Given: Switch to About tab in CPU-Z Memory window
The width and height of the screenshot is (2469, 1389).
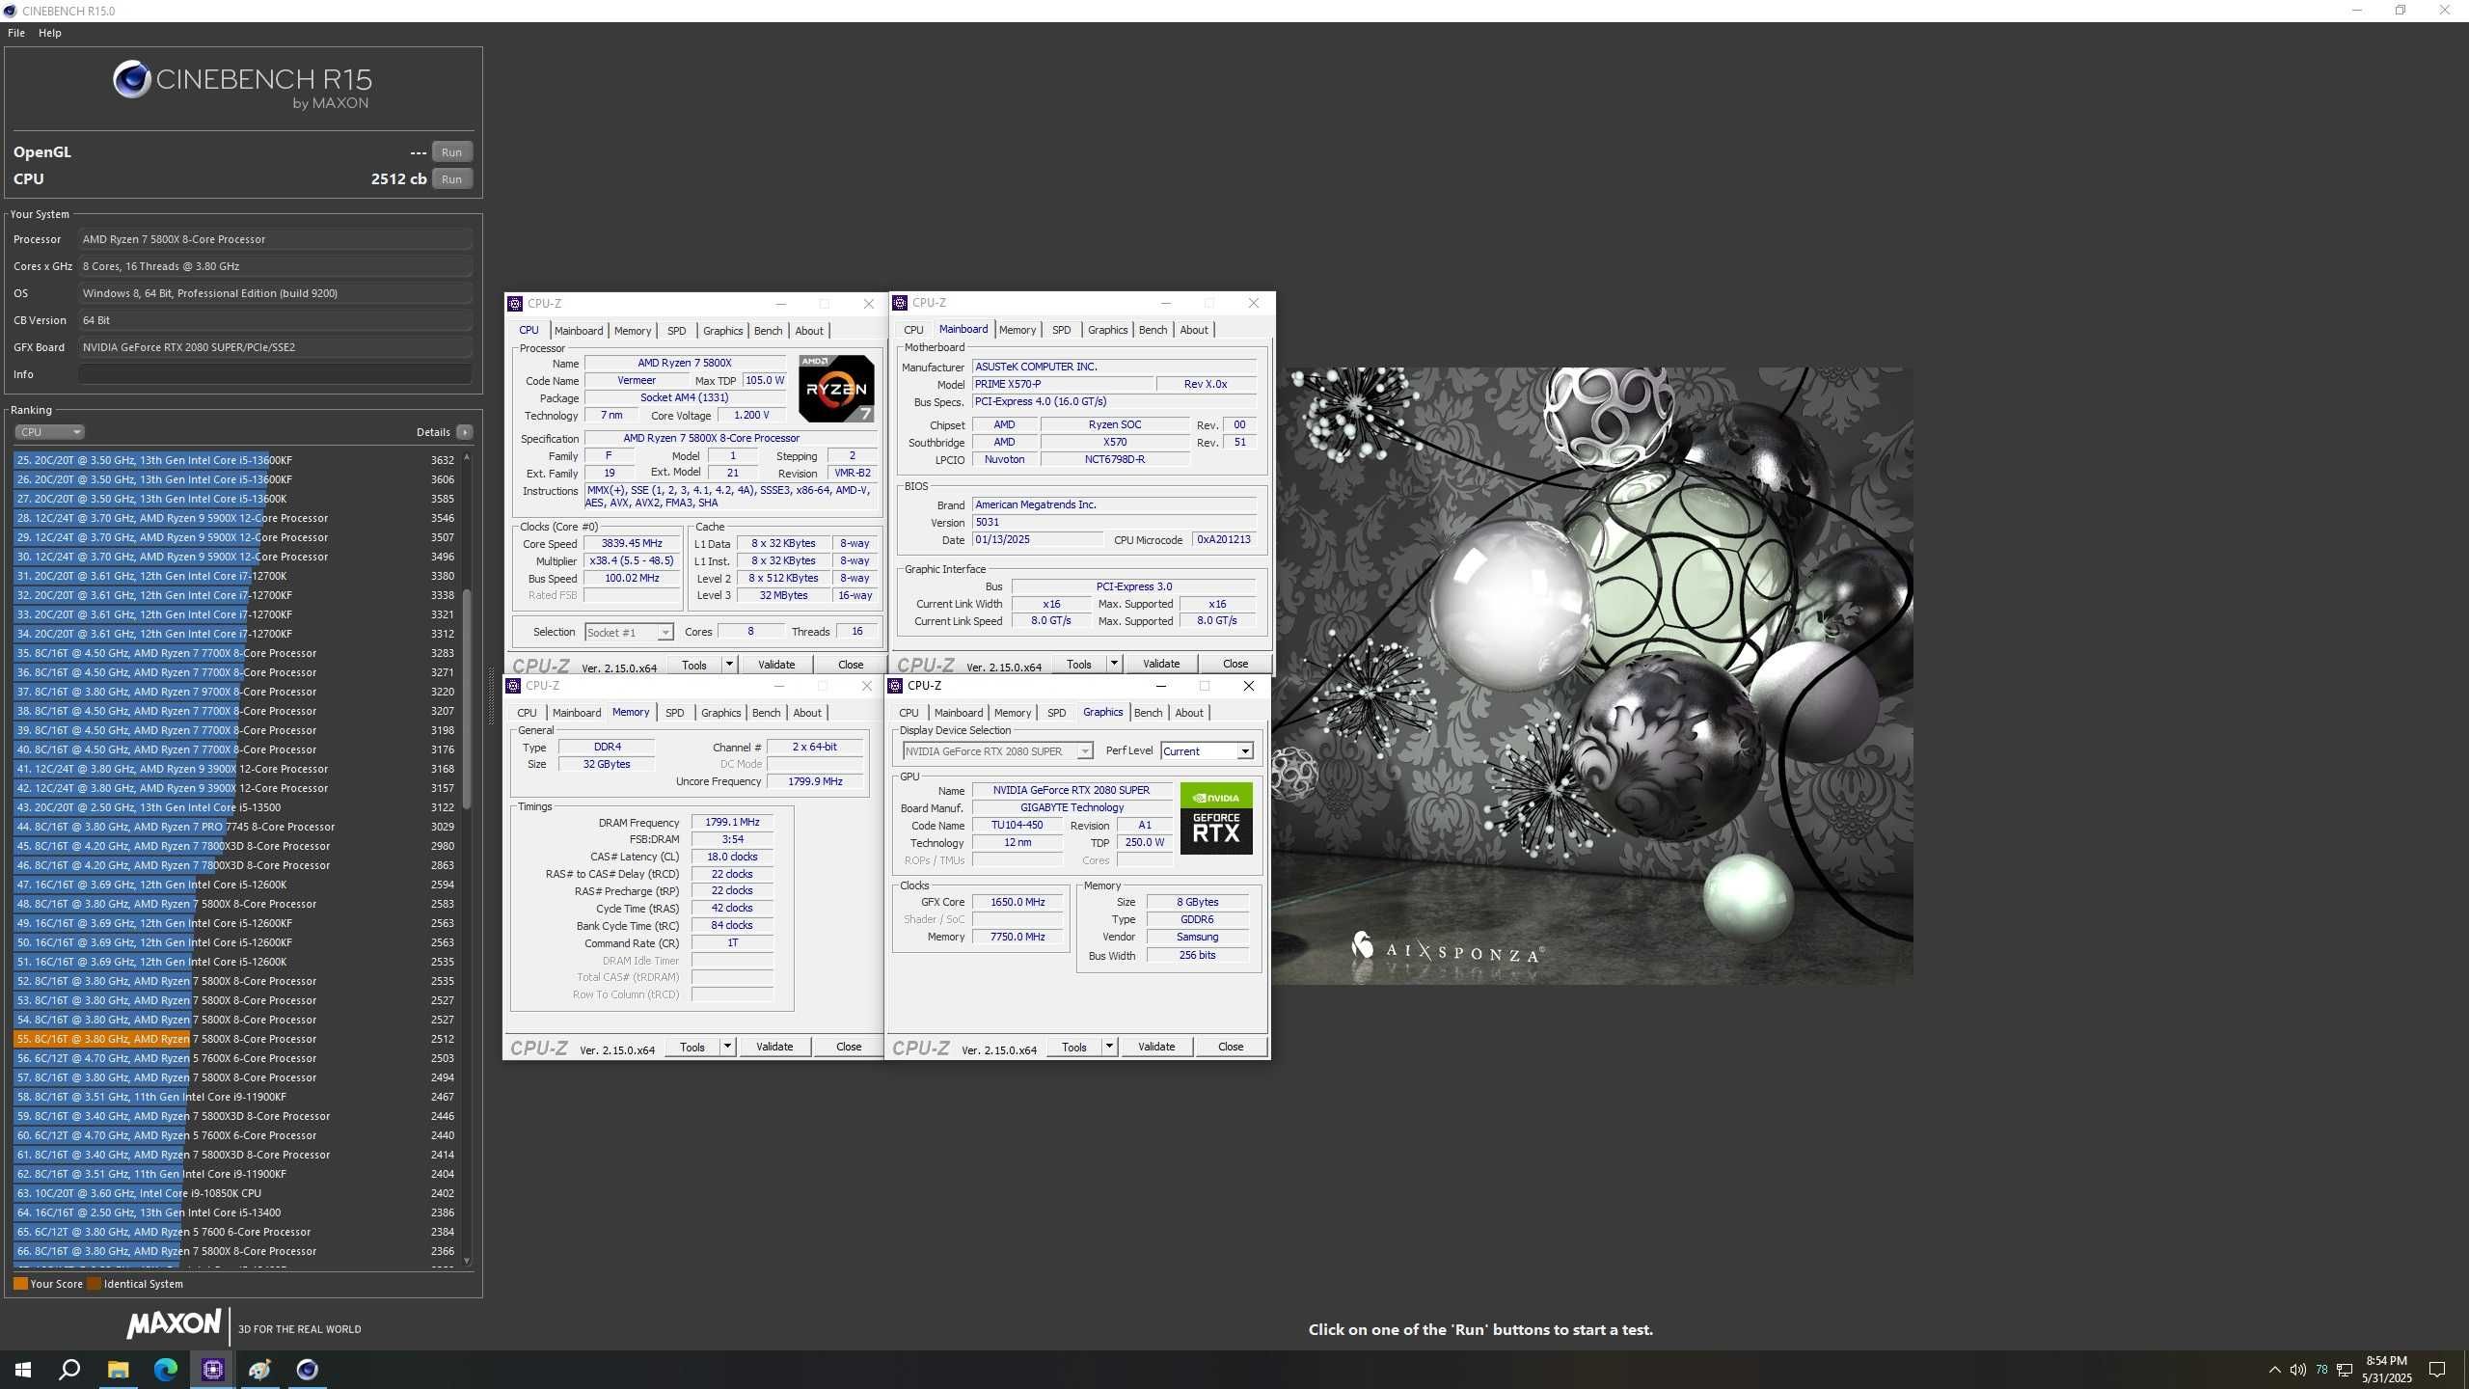Looking at the screenshot, I should click(807, 713).
